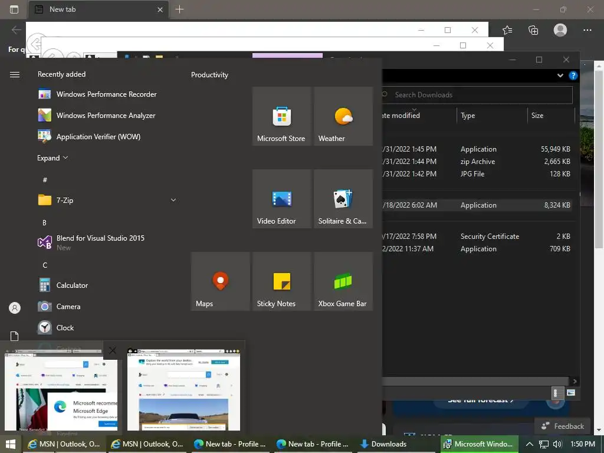Switch to first New tab Edge taskbar item
The width and height of the screenshot is (604, 453).
click(x=229, y=444)
